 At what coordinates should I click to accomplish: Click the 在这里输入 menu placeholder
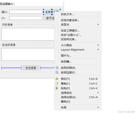(x=7, y=4)
